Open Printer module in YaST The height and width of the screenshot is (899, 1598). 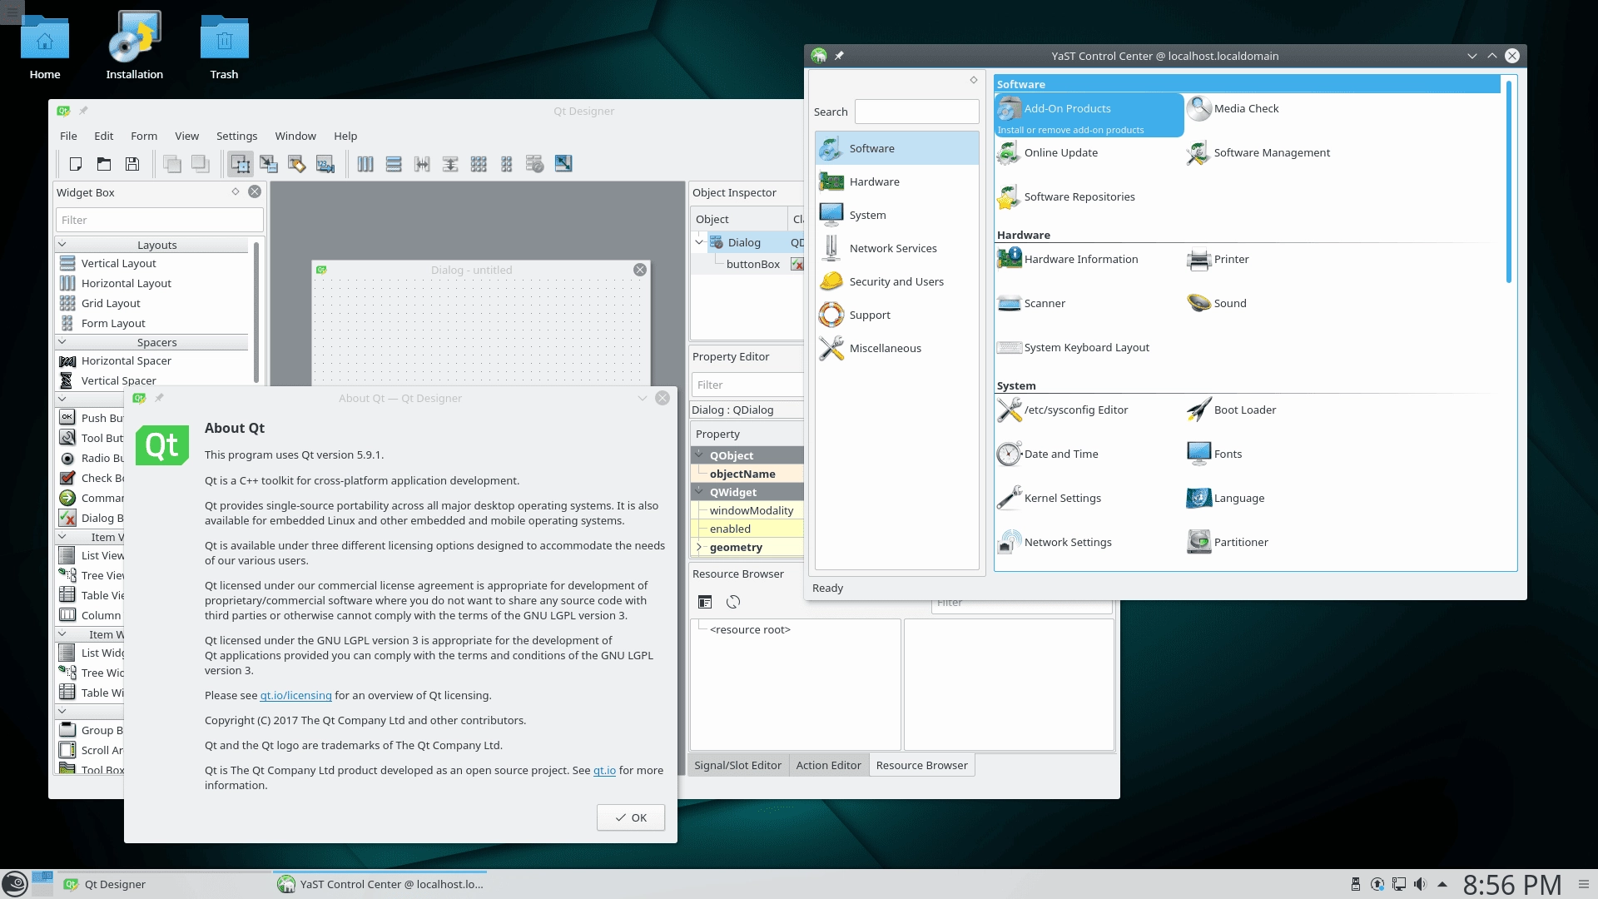(1218, 259)
